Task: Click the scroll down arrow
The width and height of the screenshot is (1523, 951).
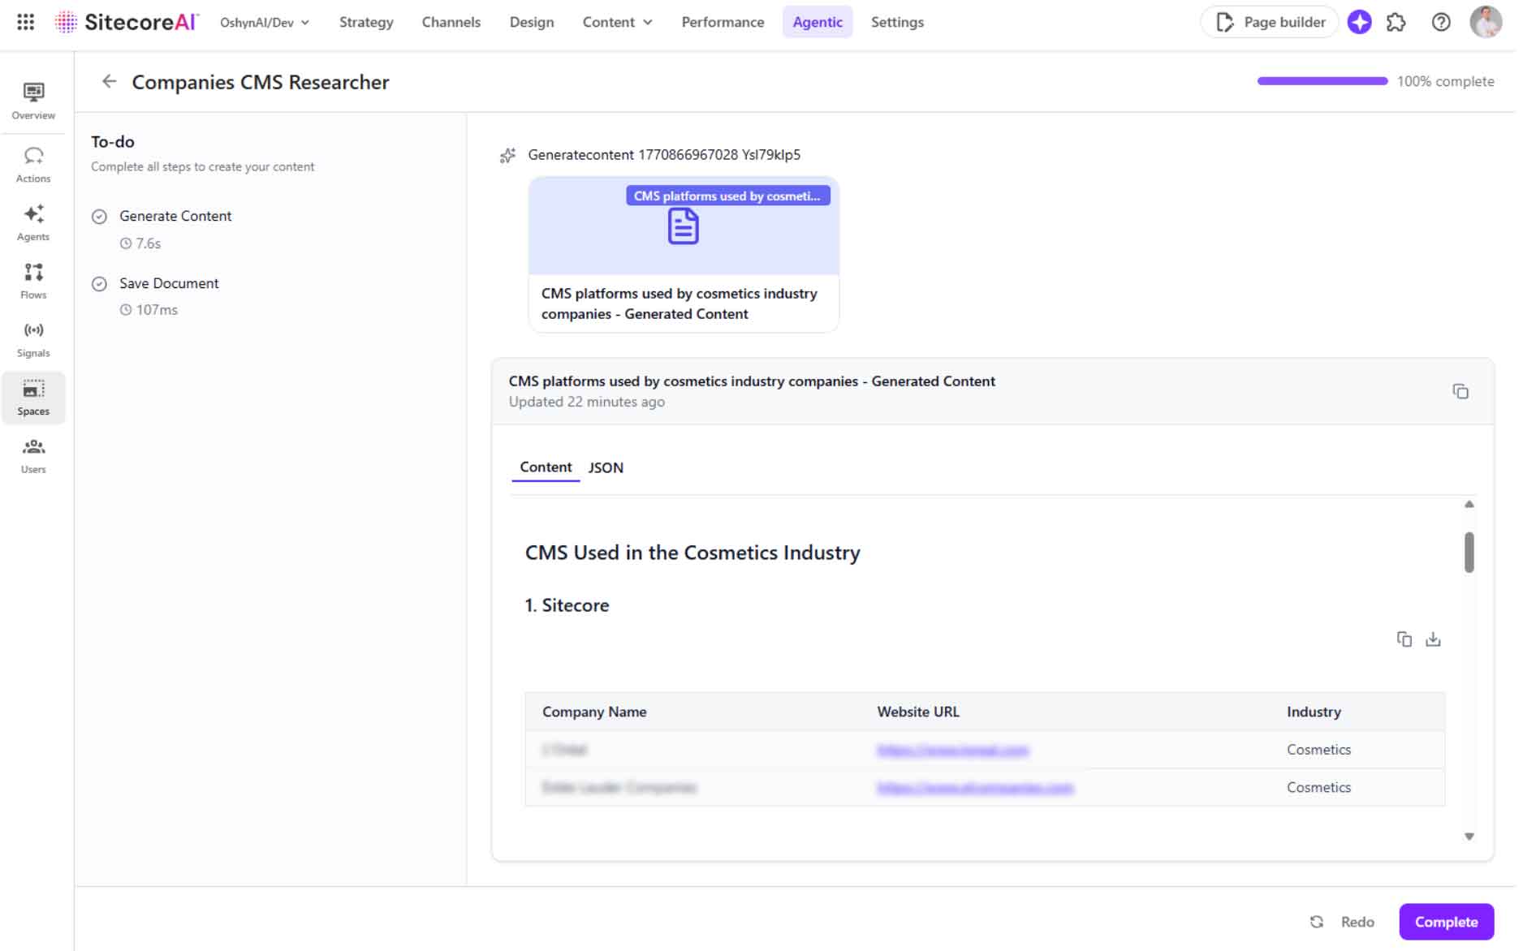Action: click(x=1469, y=837)
